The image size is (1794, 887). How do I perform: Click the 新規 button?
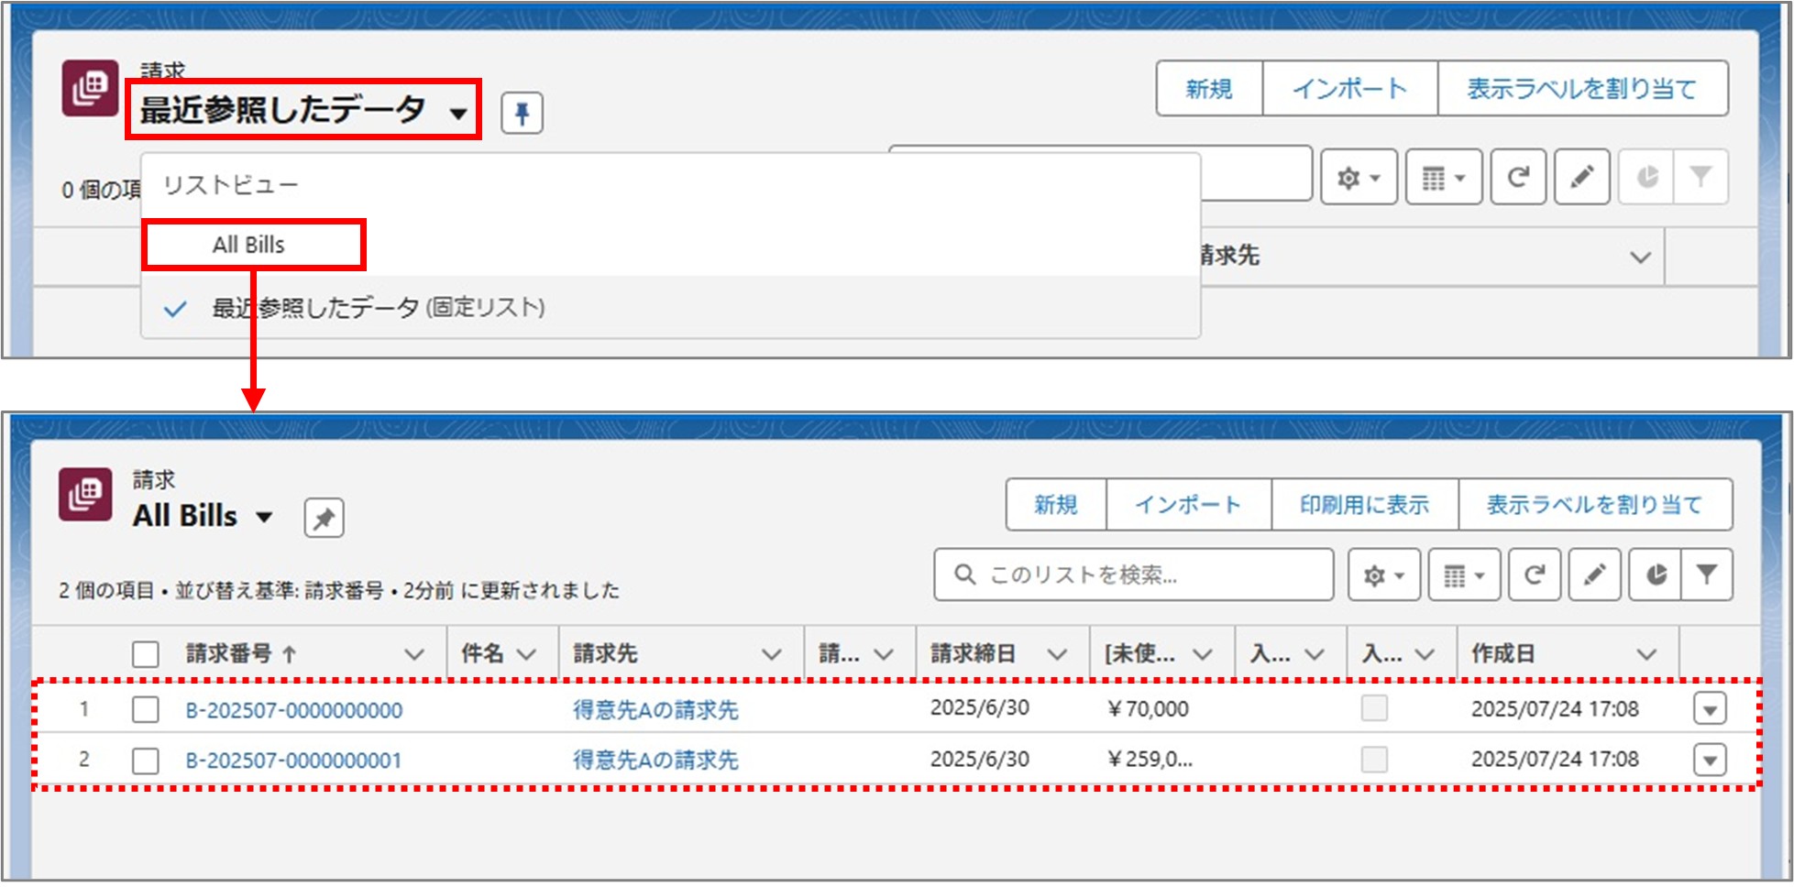[x=1055, y=503]
